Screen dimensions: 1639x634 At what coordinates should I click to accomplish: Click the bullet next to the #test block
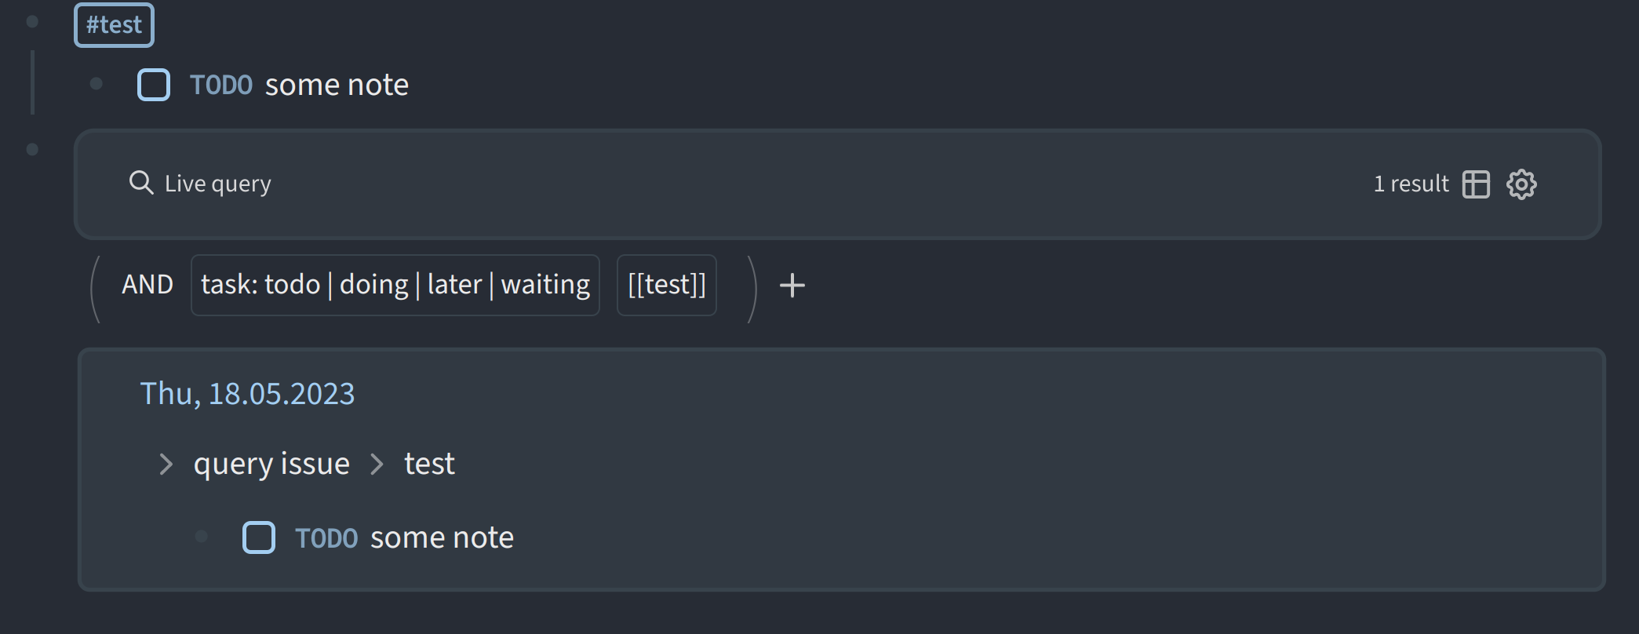(31, 21)
